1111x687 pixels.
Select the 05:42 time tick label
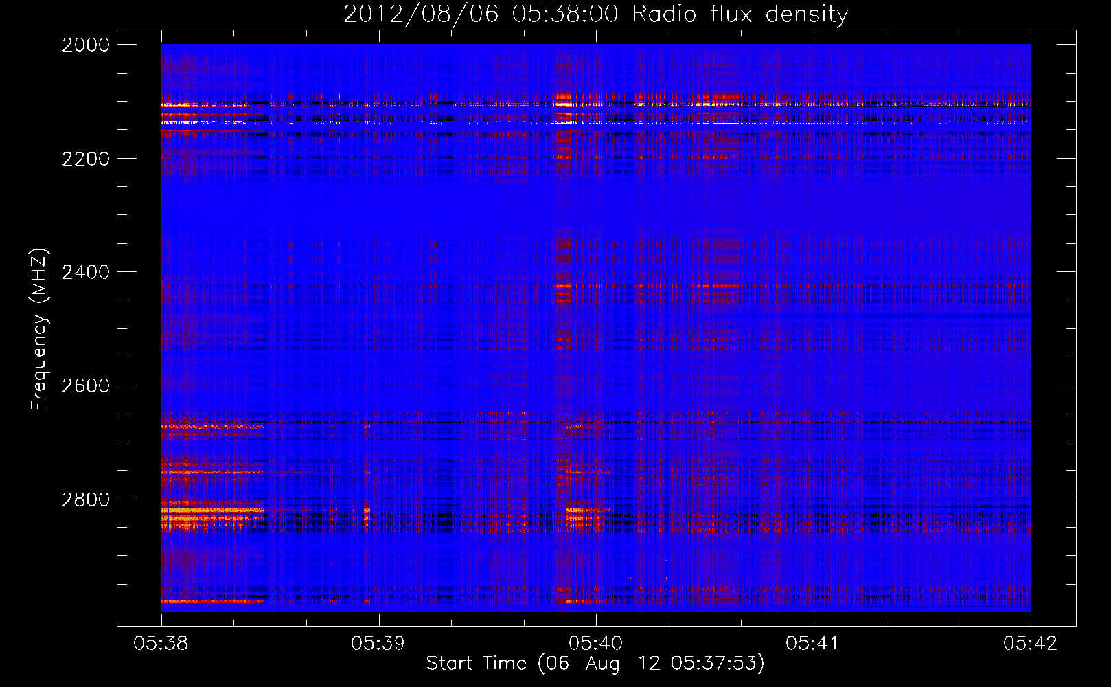[x=1031, y=643]
